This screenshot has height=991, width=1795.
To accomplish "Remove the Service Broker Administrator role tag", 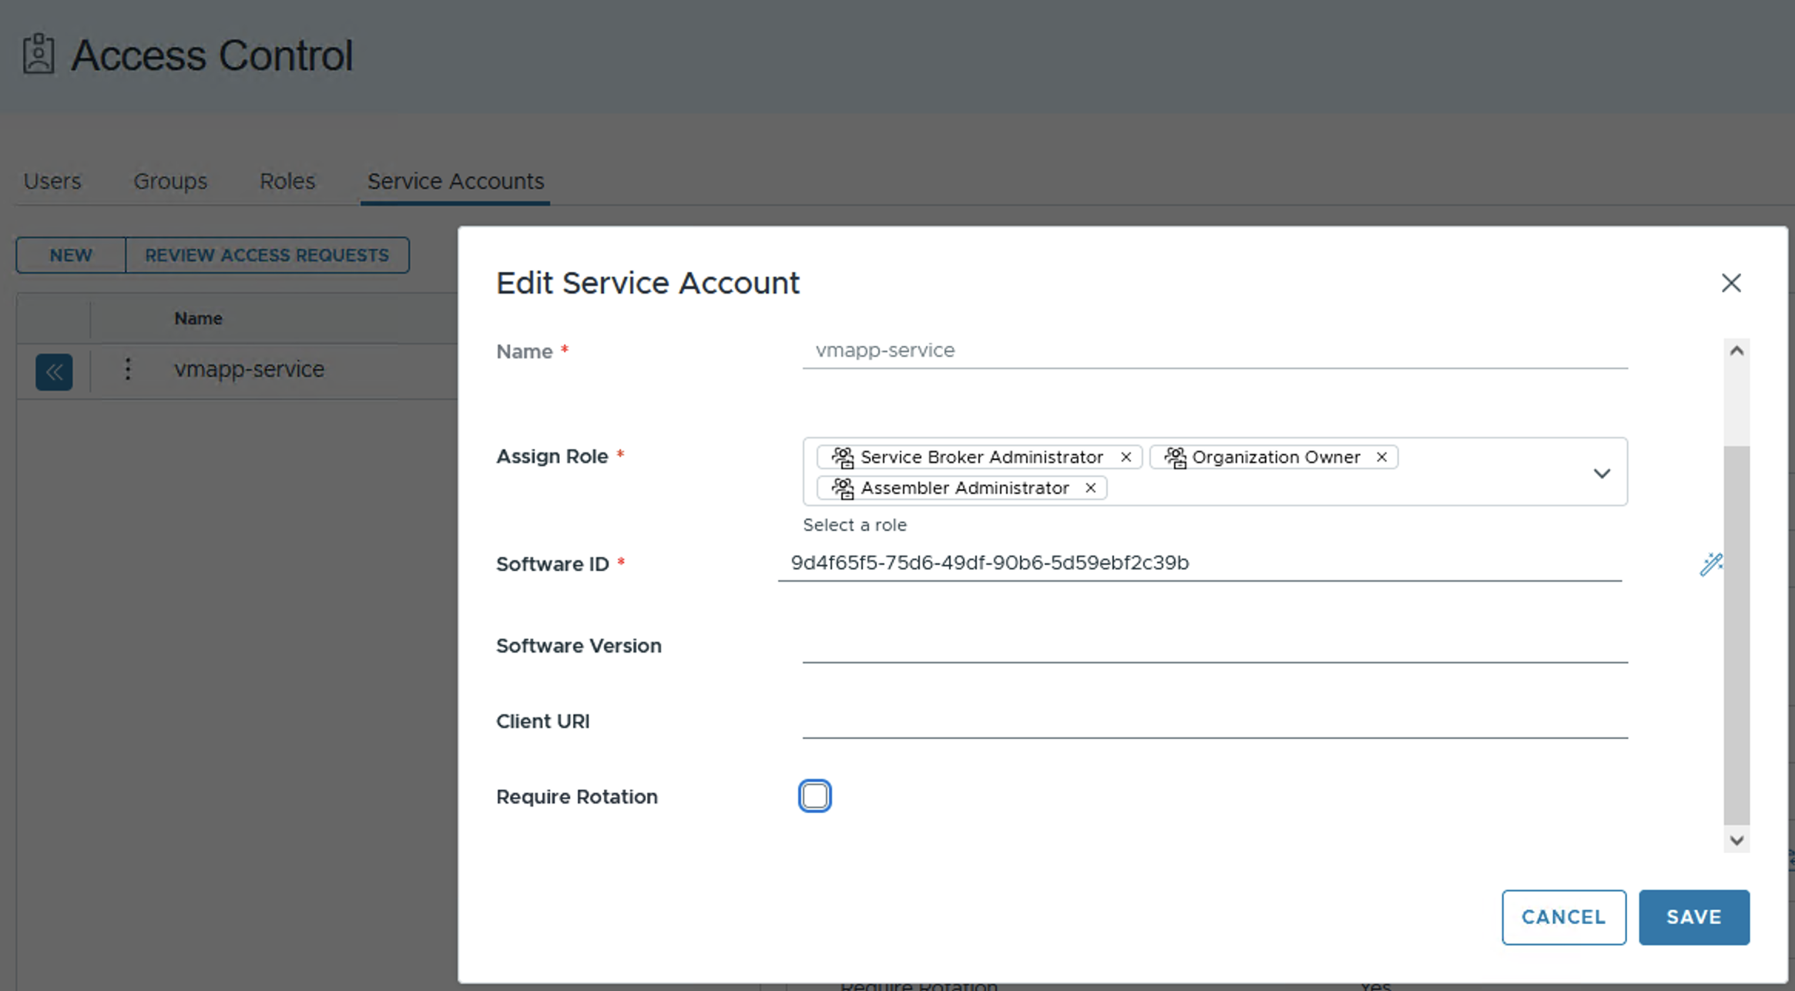I will click(1126, 457).
